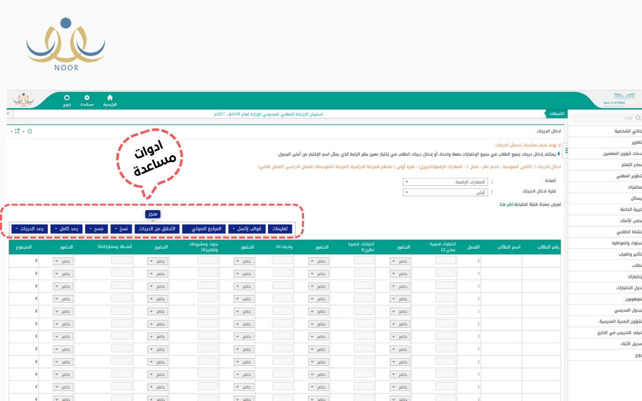
Task: Click first-row grade field under أنشطة ومشاركة/20
Action: click(x=122, y=260)
